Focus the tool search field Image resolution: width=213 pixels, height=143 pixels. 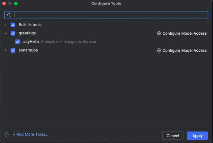click(109, 15)
